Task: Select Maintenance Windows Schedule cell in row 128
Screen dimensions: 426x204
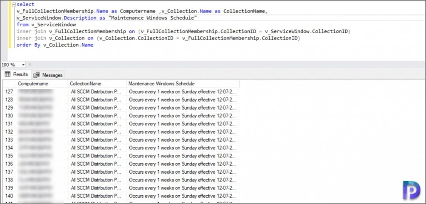Action: pos(183,100)
